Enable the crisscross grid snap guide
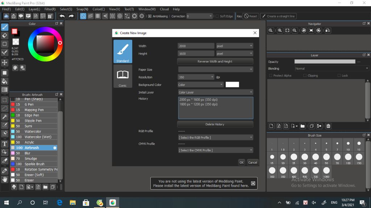This screenshot has width=371, height=208. (98, 16)
